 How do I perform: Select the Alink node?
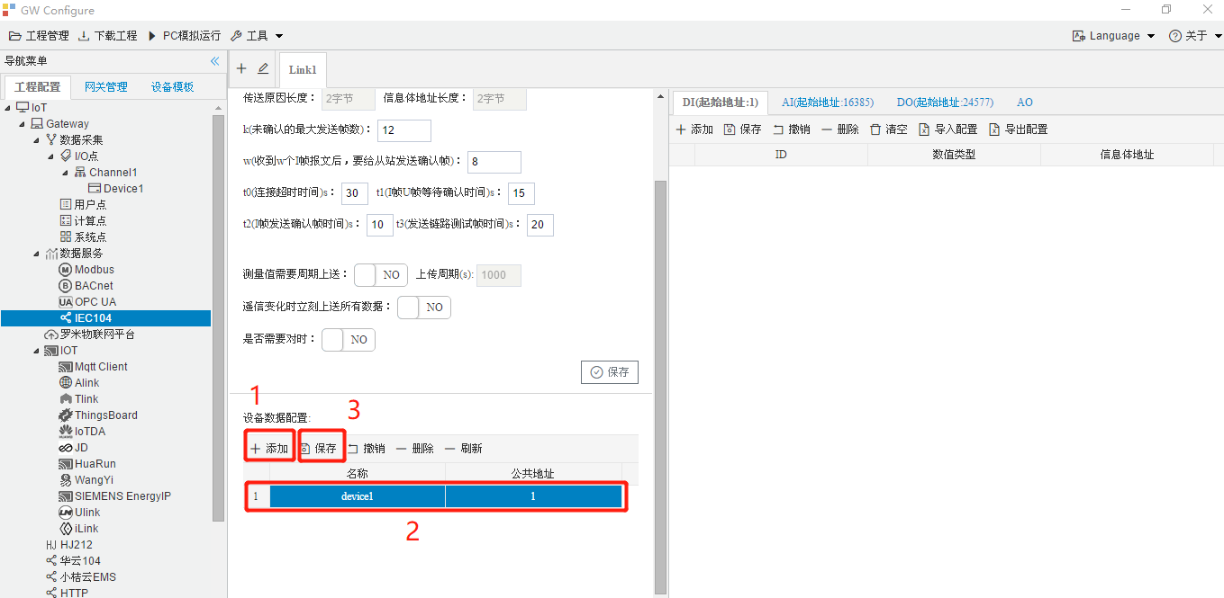[x=79, y=383]
